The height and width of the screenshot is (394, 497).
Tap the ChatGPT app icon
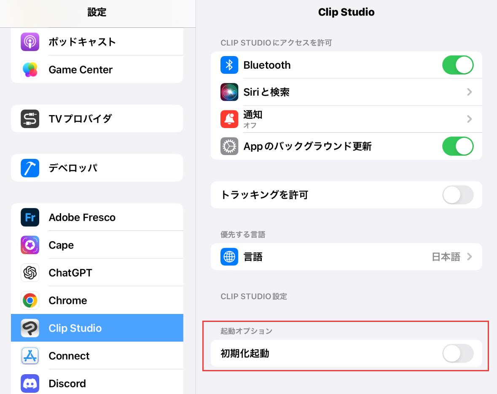pos(30,273)
